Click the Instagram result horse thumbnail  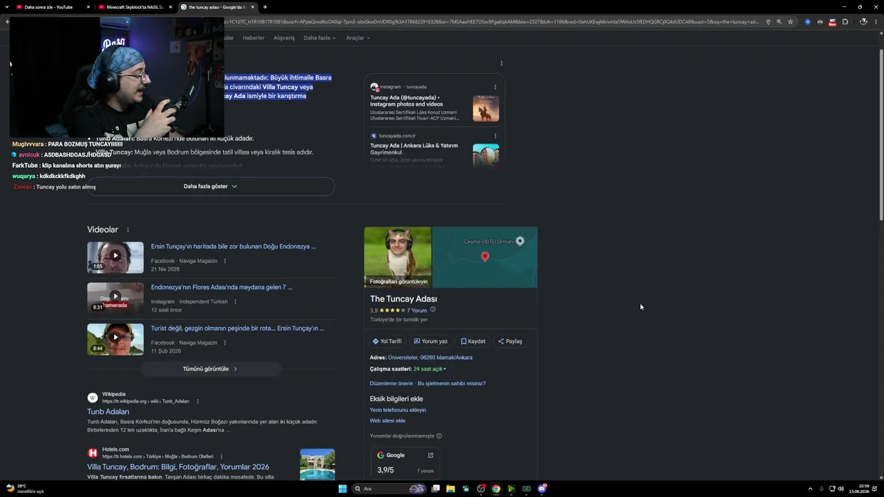click(486, 108)
